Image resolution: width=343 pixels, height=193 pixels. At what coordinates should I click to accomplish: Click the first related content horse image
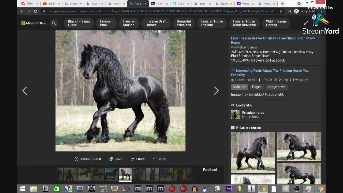[253, 152]
